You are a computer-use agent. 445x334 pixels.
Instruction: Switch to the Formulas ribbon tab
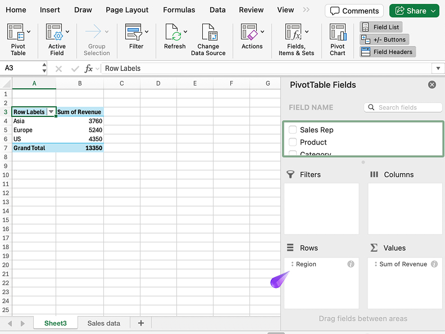click(x=179, y=10)
